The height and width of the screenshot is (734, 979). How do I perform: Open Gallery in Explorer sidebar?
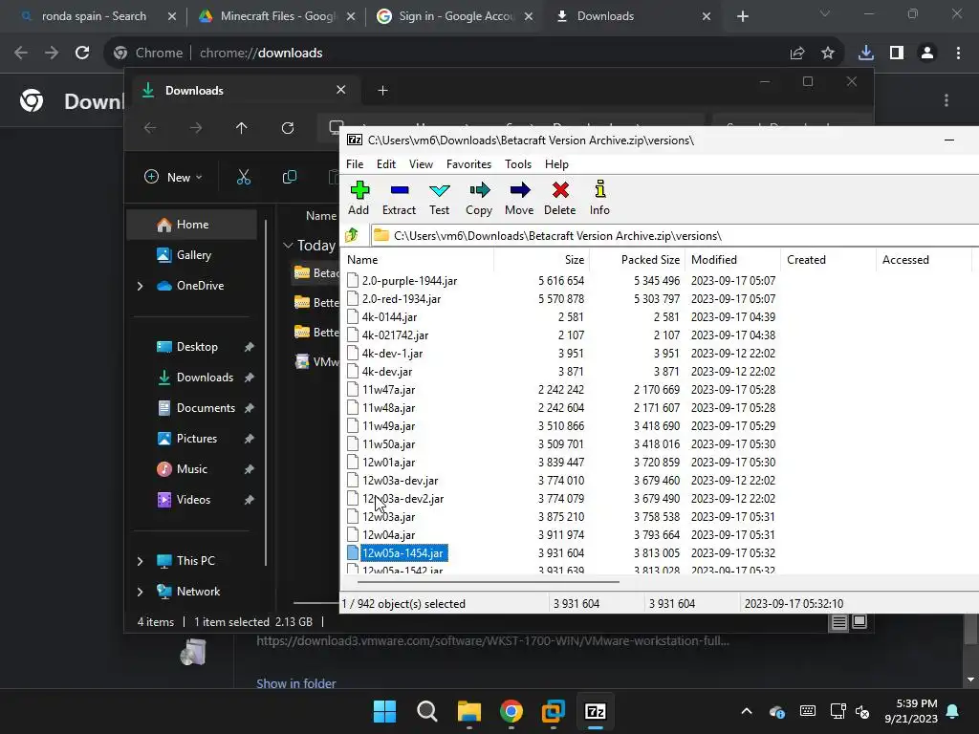193,254
